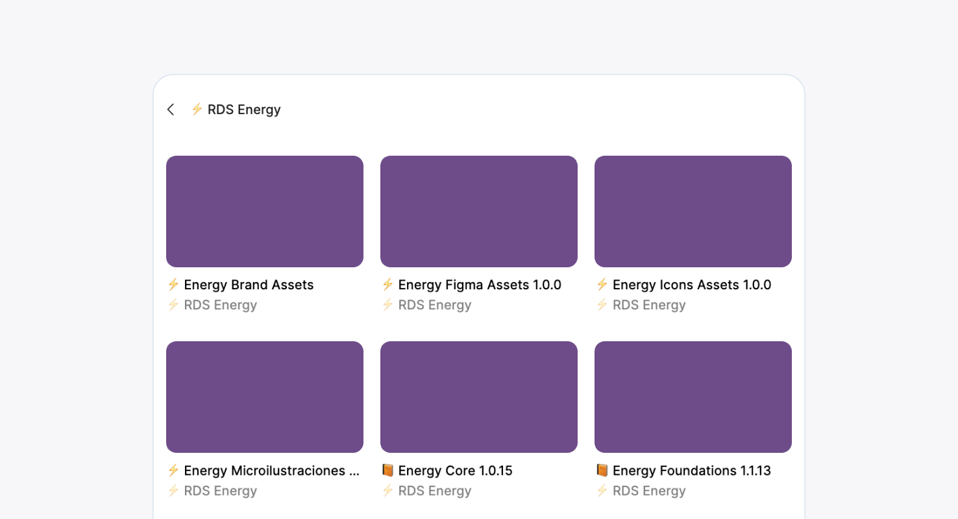Click the book icon beside Energy Foundations
Screen dimensions: 958x519
click(602, 470)
